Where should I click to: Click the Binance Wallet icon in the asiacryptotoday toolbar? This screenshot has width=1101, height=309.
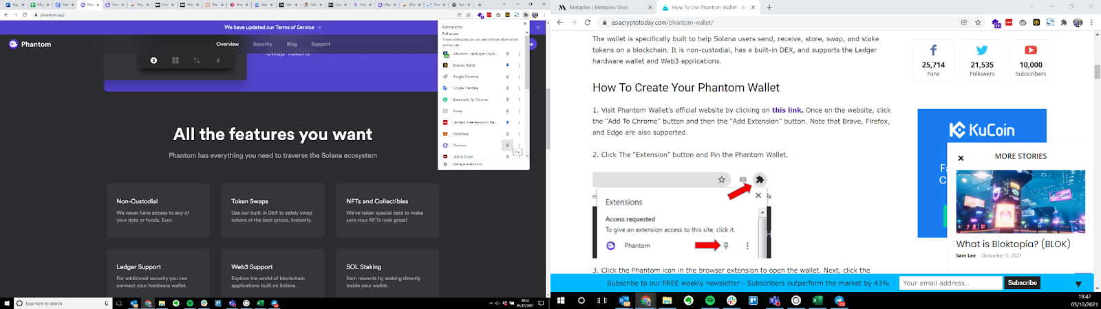click(x=1036, y=23)
